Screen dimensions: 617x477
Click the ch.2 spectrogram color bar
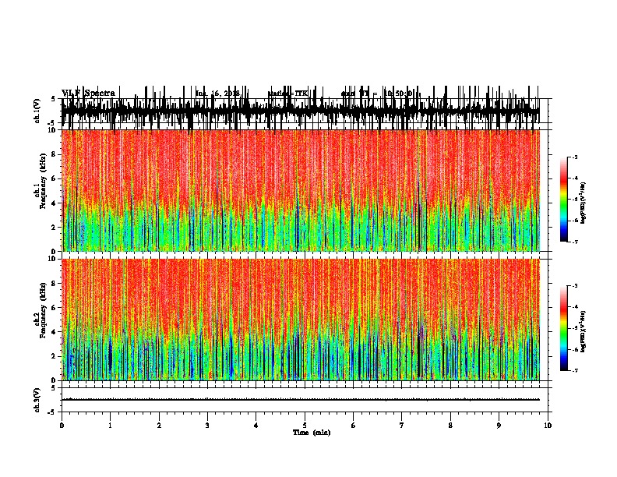[x=564, y=328]
